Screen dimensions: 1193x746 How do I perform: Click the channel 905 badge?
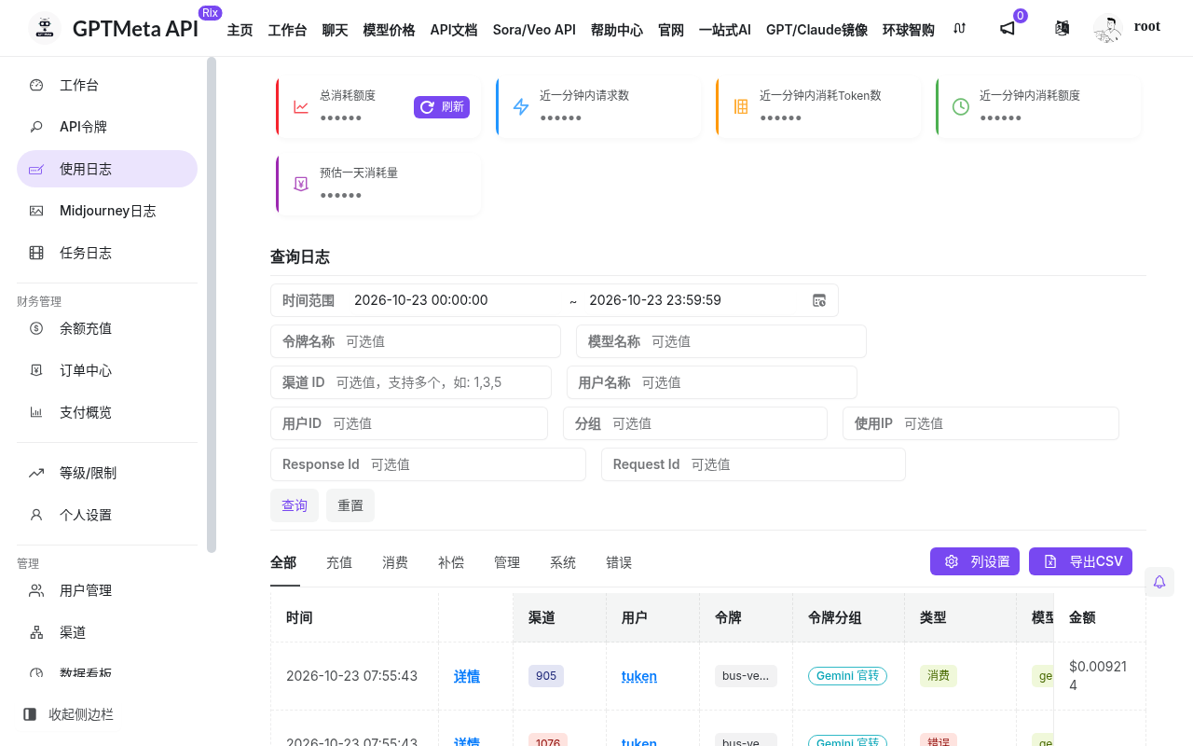pos(546,676)
